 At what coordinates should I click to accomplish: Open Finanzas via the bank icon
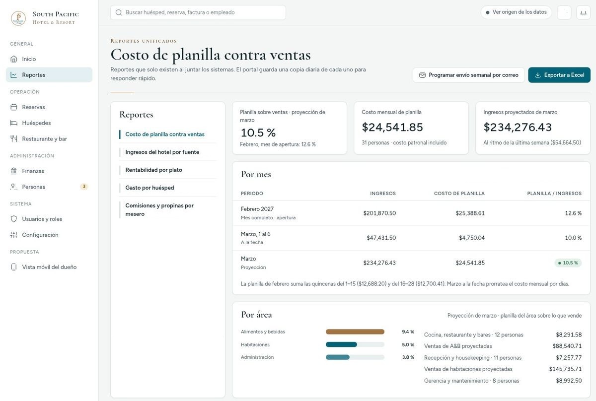(14, 171)
